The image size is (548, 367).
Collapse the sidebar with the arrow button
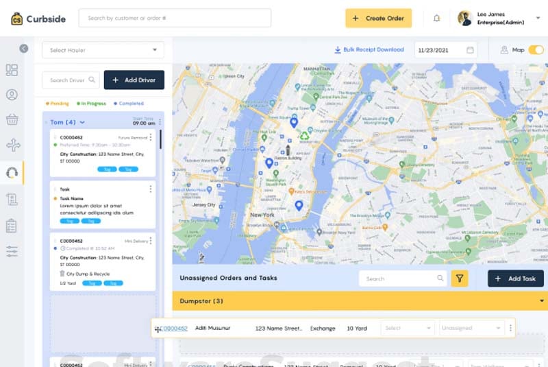click(24, 49)
